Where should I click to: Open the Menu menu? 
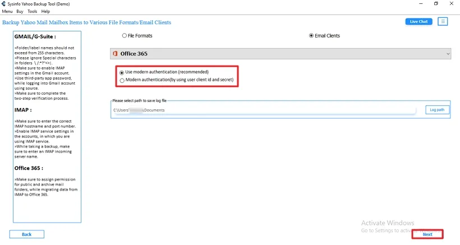click(x=7, y=11)
